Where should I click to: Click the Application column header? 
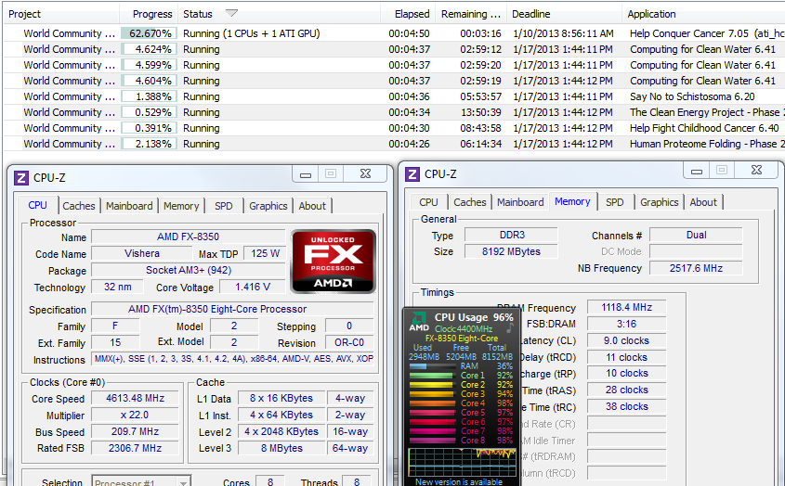click(x=703, y=14)
